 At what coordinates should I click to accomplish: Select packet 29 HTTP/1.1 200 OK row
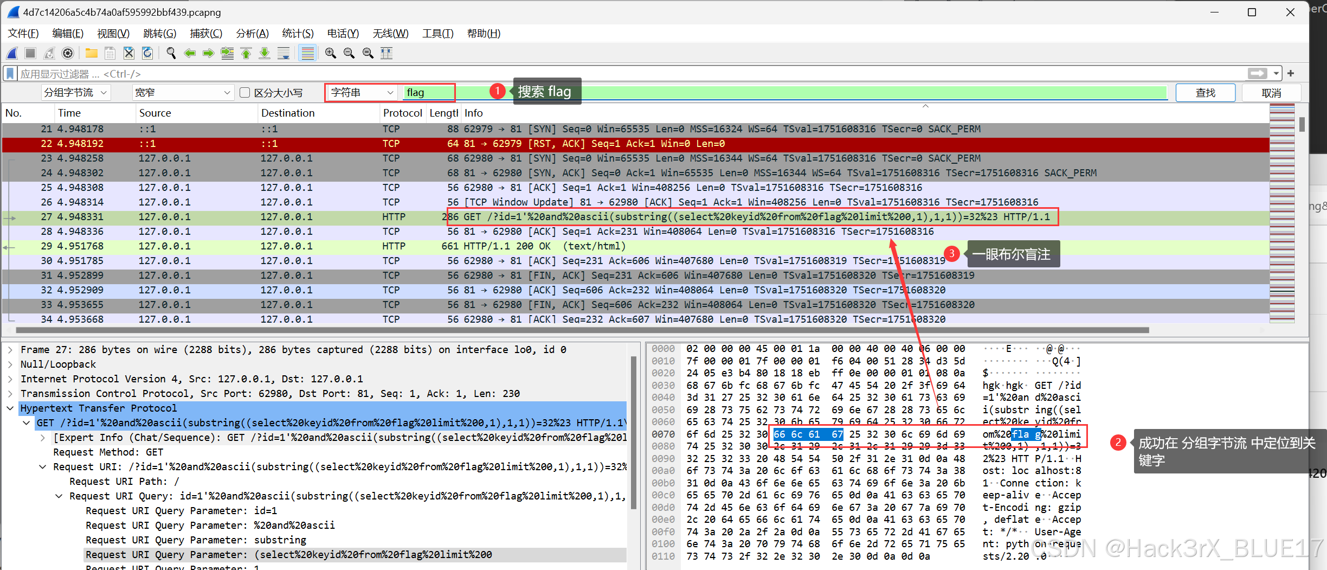[x=635, y=246]
